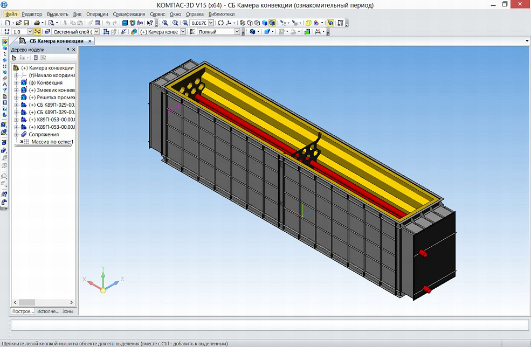Switch to the Зоны tab

68,311
